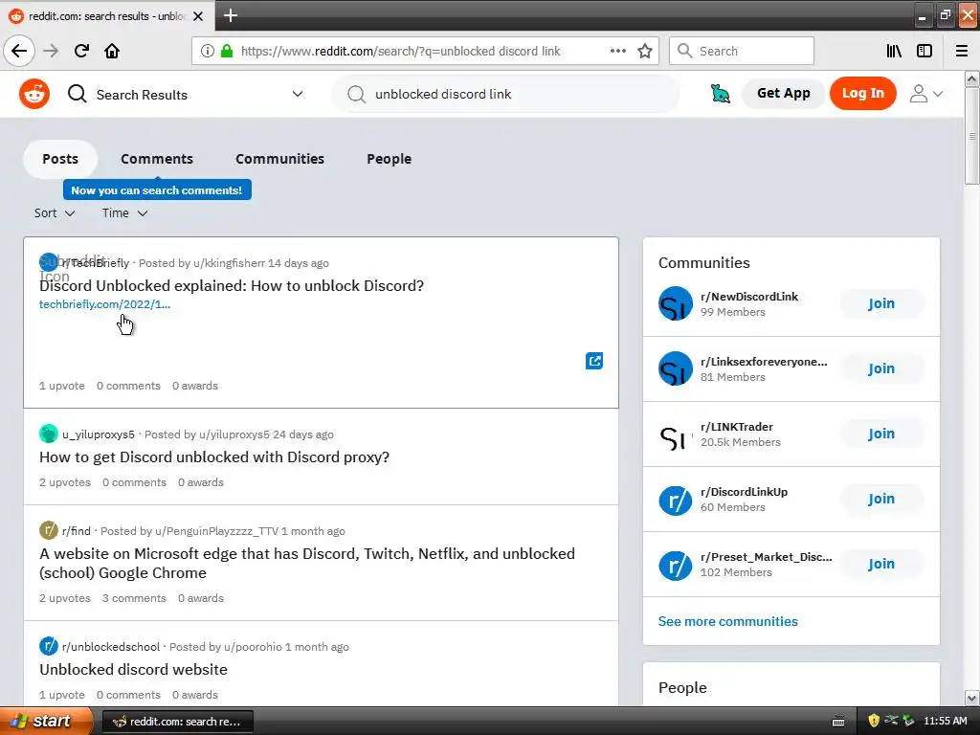Join the r/Preset_Market_Disc community
The height and width of the screenshot is (735, 980).
(x=880, y=564)
